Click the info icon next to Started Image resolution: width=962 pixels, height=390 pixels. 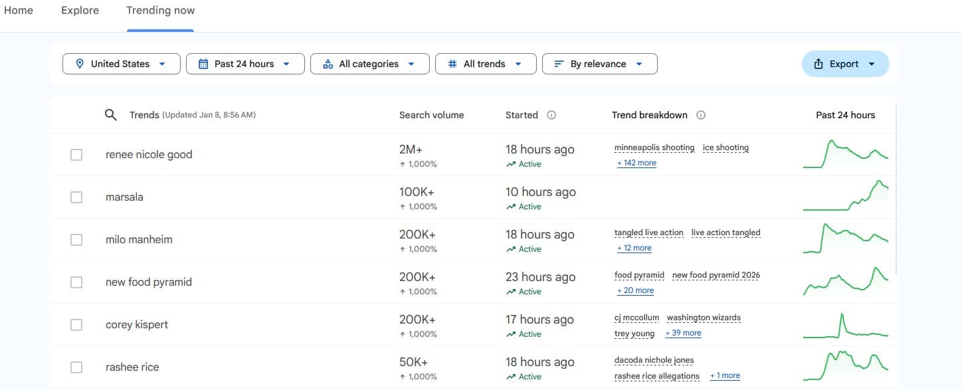[x=551, y=115]
